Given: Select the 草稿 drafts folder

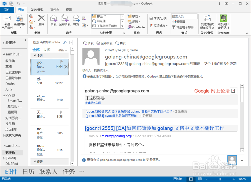Looking at the screenshot, I should coord(9,66).
